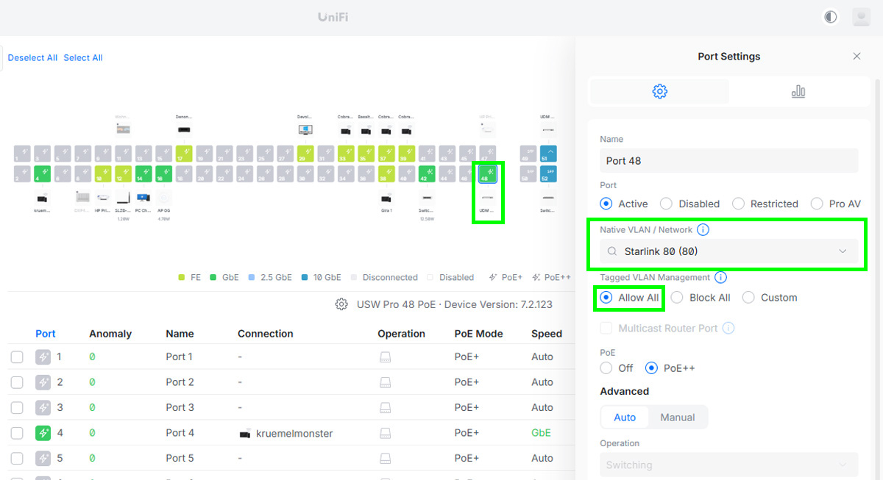Switch to the gear settings tab

[x=659, y=91]
